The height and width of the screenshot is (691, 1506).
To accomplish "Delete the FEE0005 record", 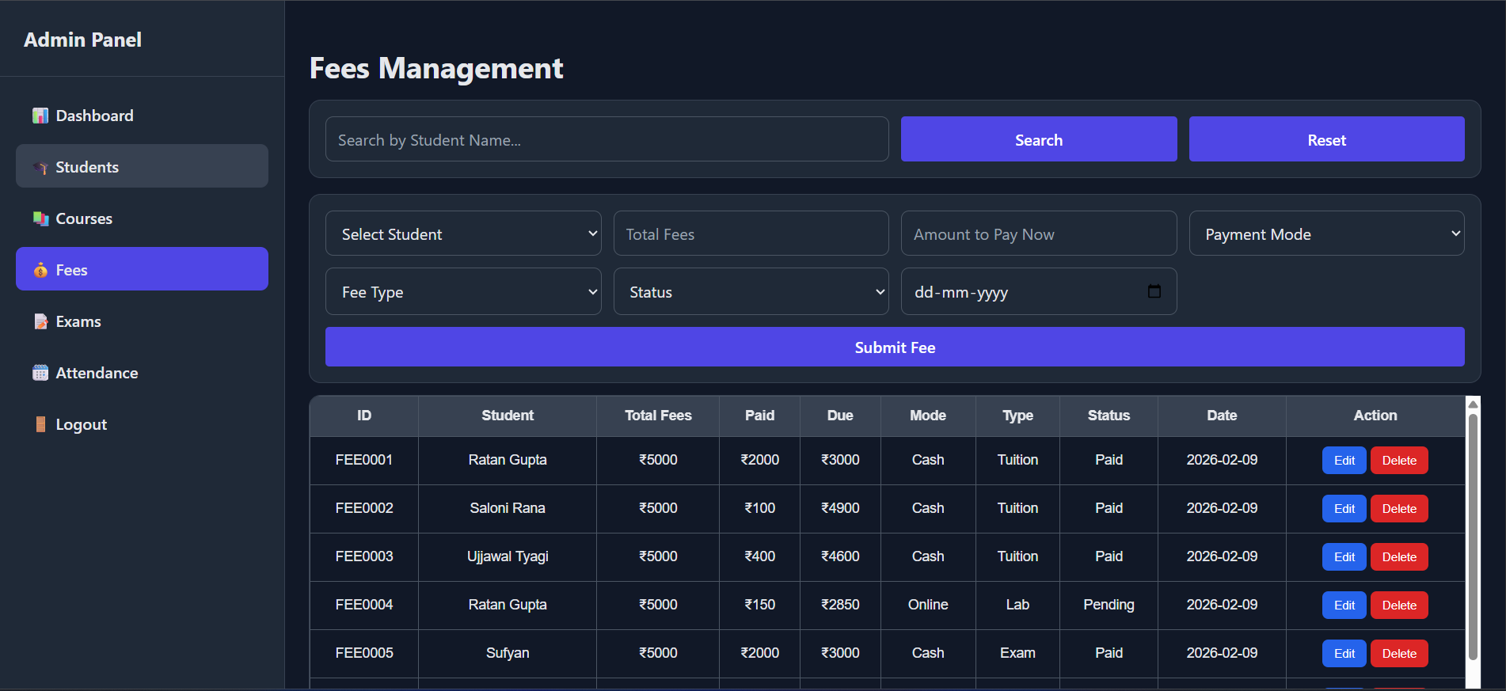I will coord(1399,654).
